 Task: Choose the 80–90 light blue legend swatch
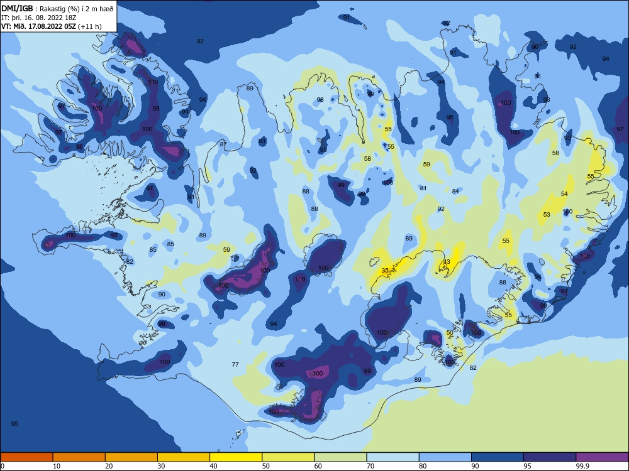(445, 457)
